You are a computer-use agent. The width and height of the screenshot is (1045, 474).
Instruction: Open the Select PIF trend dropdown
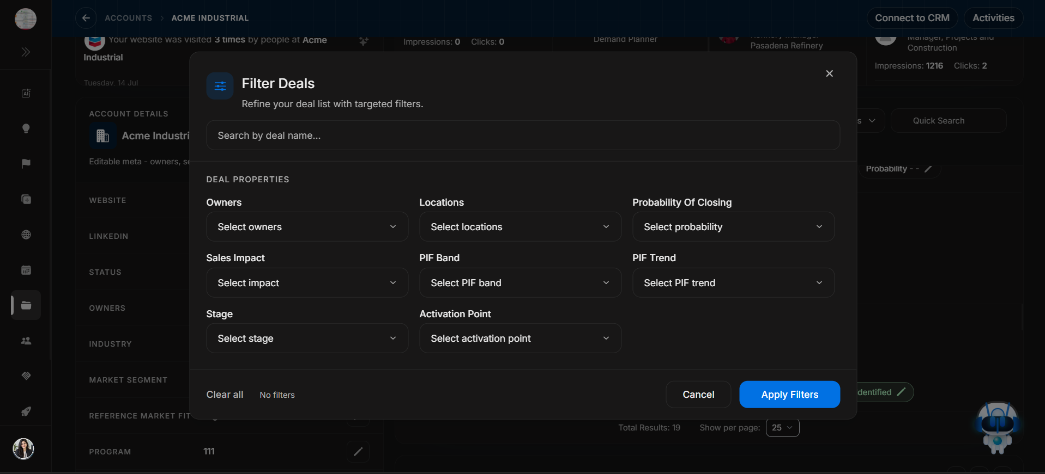click(x=733, y=283)
